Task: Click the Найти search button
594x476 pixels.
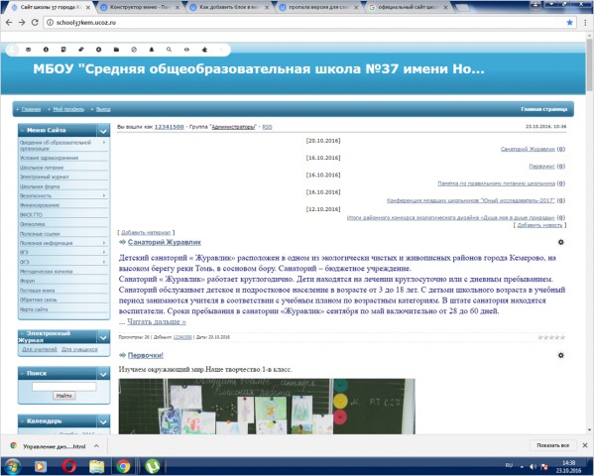Action: click(64, 396)
